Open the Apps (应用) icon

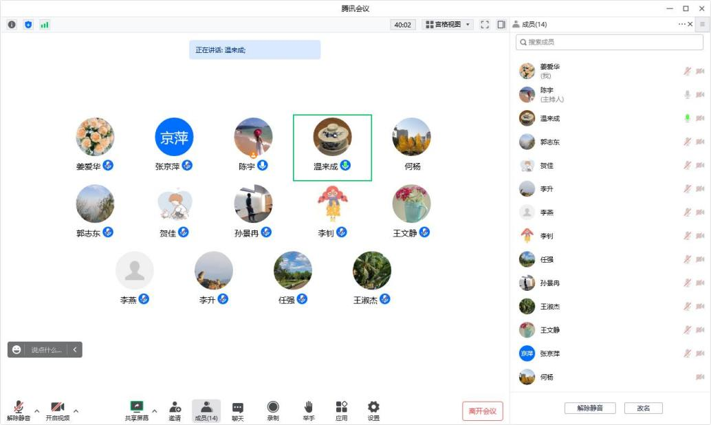[341, 411]
